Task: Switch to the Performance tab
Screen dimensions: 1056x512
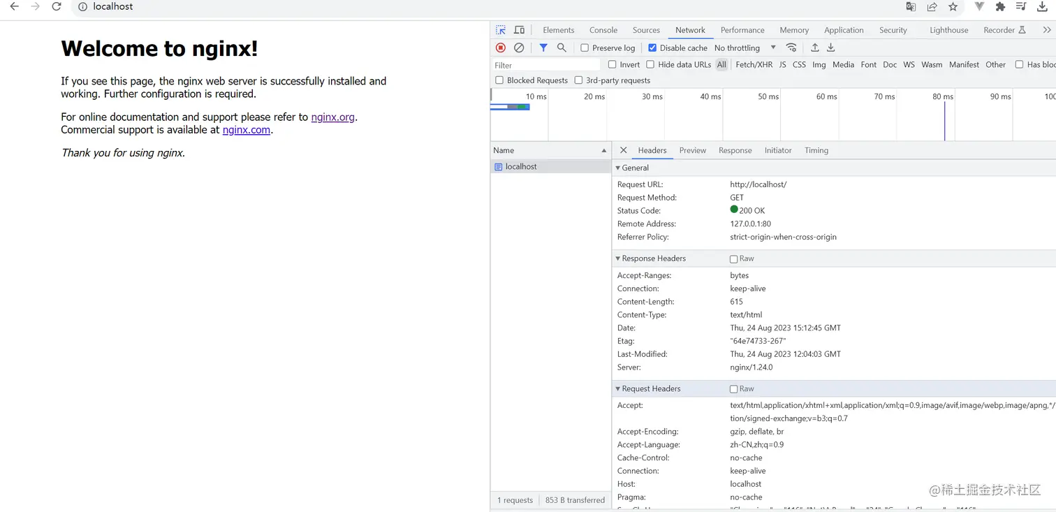Action: pyautogui.click(x=742, y=30)
